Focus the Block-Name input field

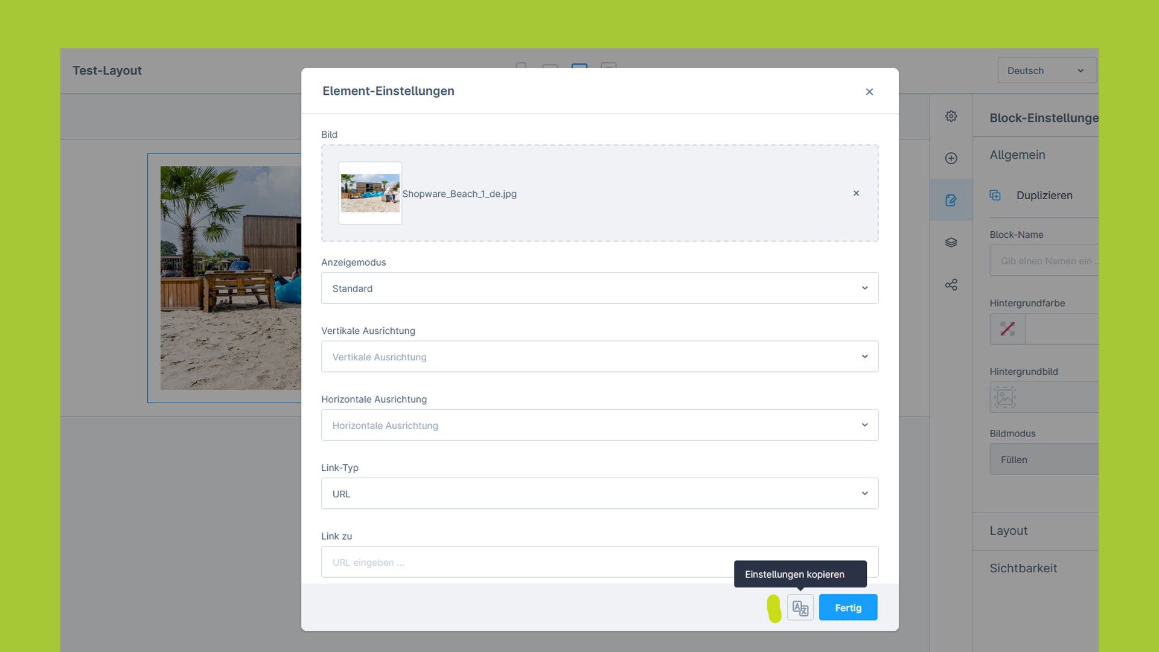(x=1044, y=261)
